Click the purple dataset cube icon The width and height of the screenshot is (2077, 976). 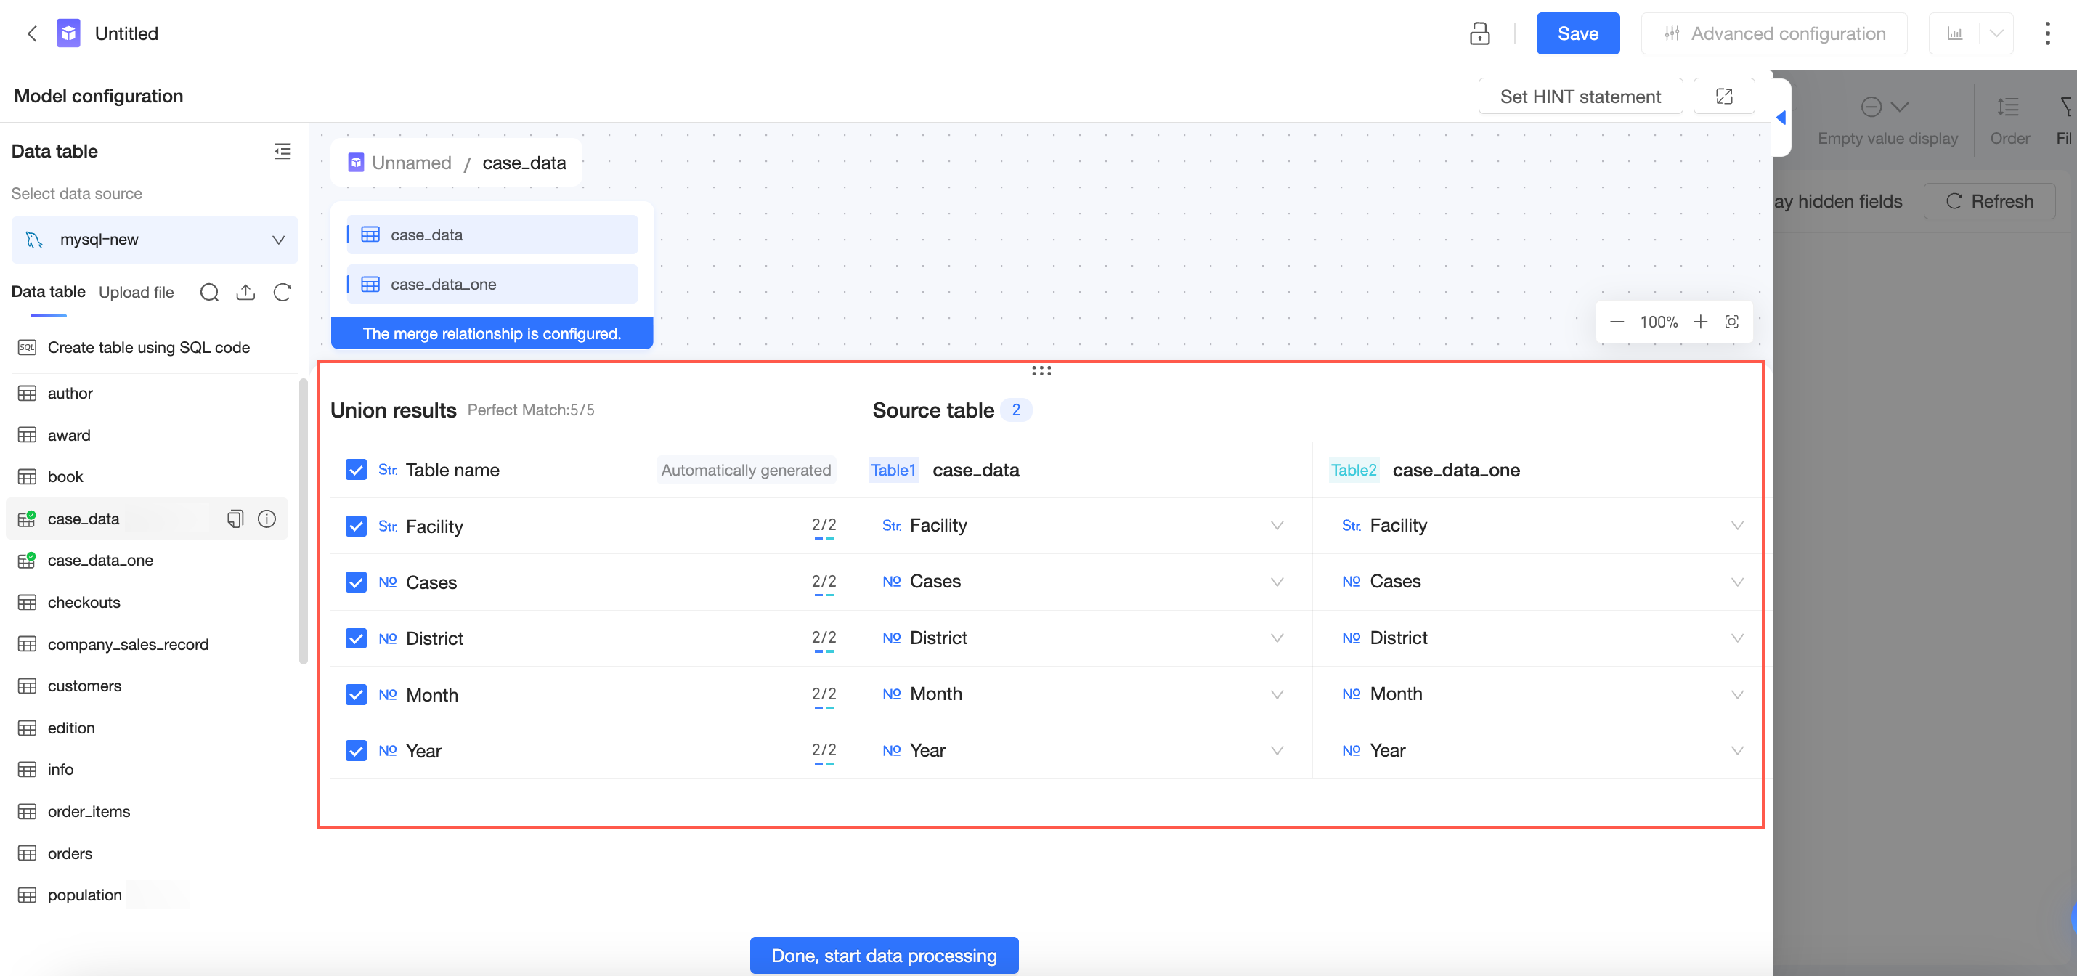(68, 33)
